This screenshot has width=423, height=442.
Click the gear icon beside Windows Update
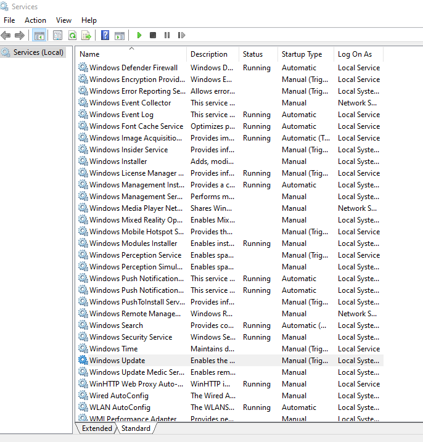(x=83, y=360)
